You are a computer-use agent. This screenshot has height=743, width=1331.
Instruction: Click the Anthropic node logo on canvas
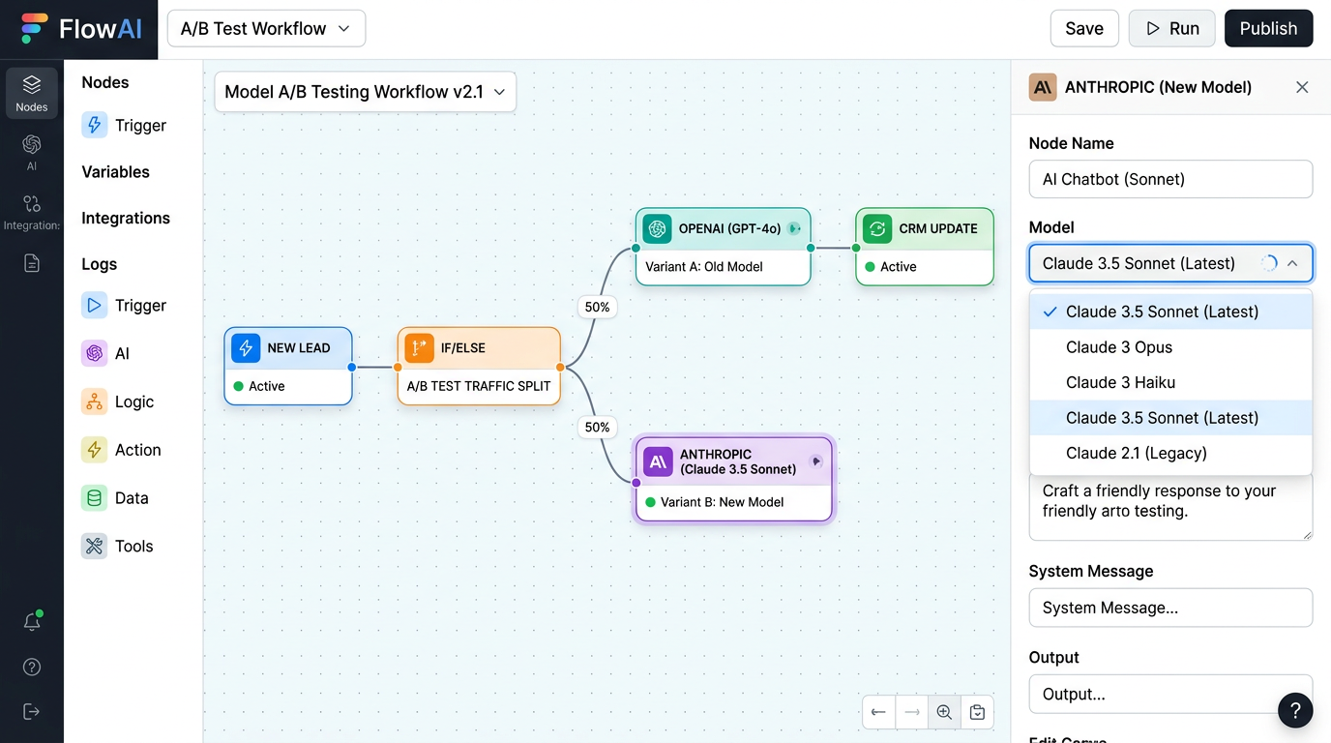coord(658,461)
